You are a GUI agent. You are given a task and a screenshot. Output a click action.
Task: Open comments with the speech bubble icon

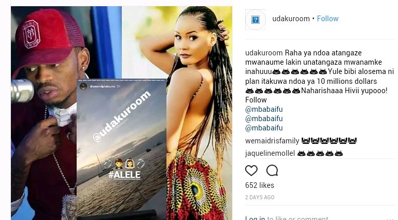[x=272, y=171]
